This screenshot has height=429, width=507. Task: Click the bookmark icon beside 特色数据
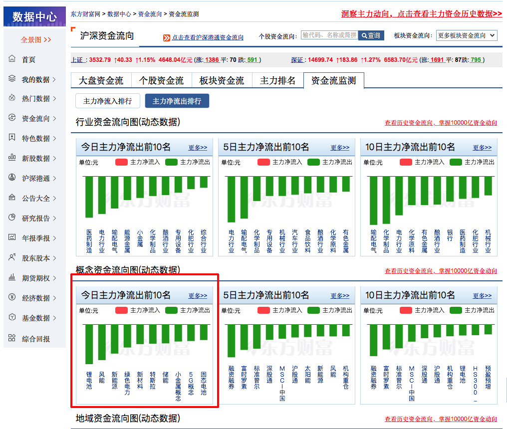click(12, 137)
